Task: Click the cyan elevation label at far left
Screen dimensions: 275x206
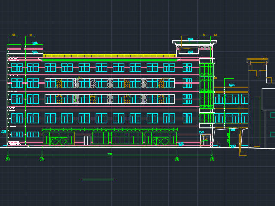Action: (4, 132)
